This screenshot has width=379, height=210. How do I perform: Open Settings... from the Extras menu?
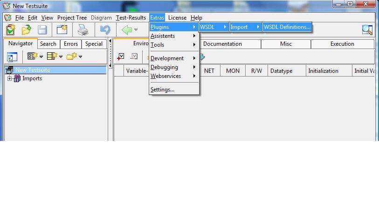[x=162, y=90]
